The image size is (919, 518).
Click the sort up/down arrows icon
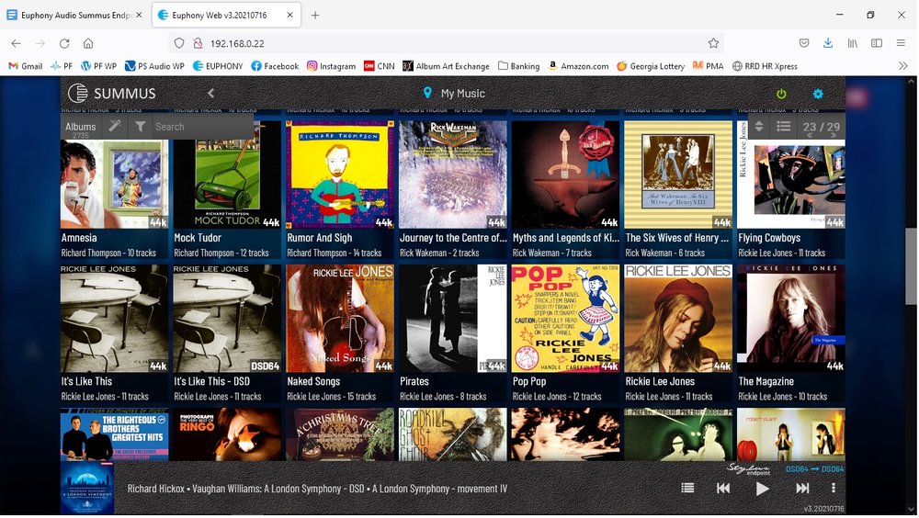pos(759,126)
